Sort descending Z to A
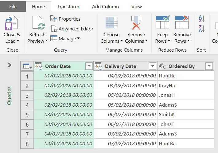This screenshot has width=218, height=153. pos(202,29)
